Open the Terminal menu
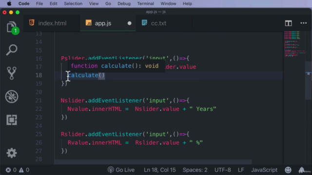 pyautogui.click(x=145, y=3)
